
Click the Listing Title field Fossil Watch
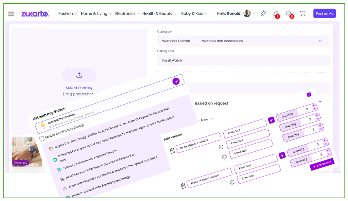pyautogui.click(x=244, y=60)
